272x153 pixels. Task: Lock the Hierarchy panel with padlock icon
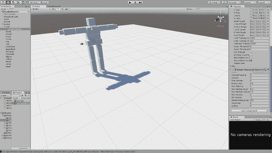26,7
